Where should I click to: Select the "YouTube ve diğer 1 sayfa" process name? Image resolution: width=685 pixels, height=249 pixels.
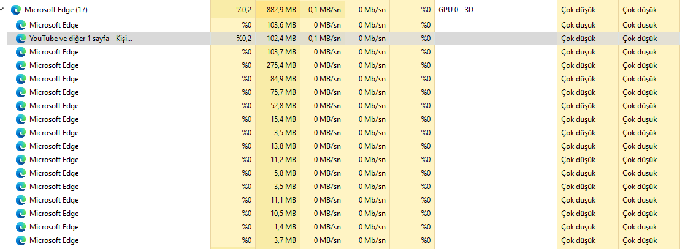pyautogui.click(x=80, y=39)
